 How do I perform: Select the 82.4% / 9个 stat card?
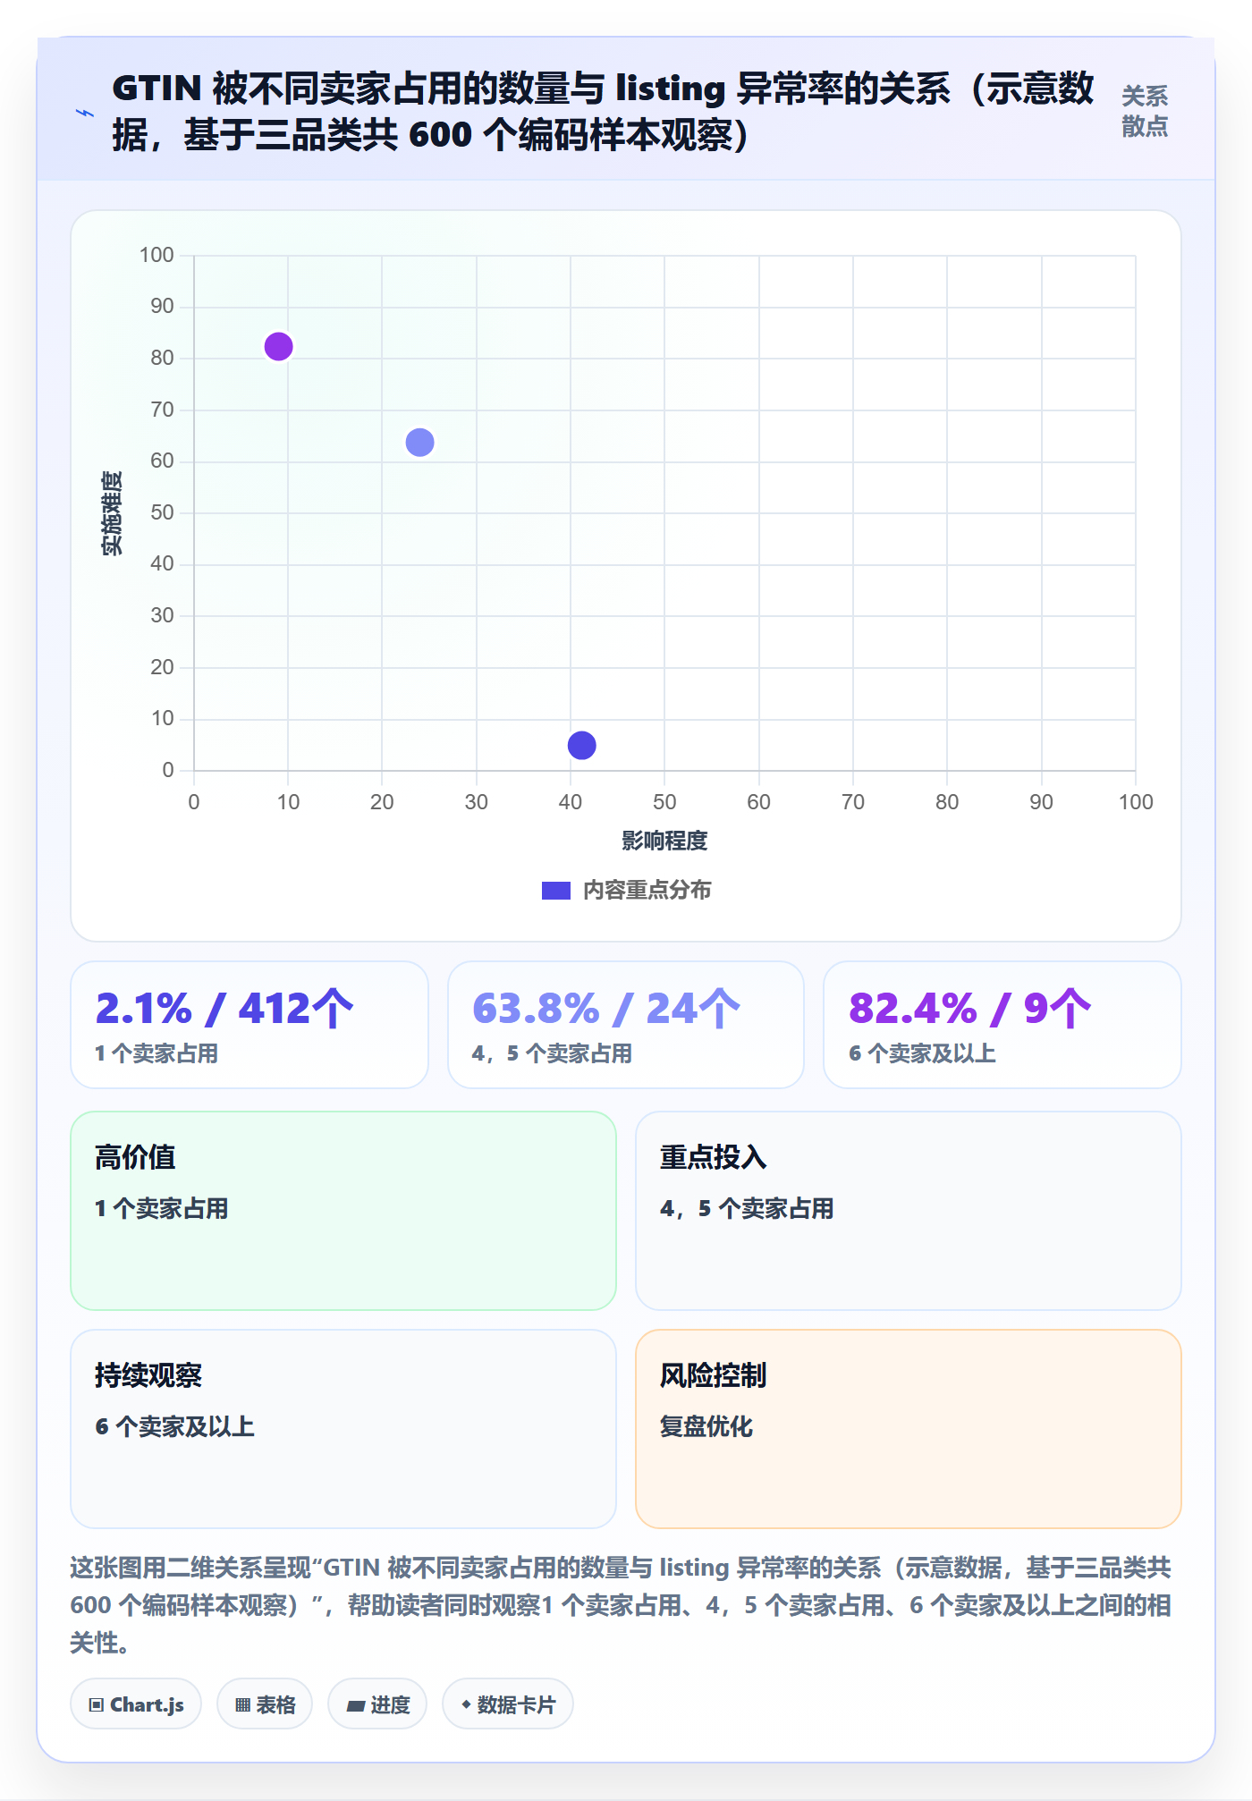click(1002, 1025)
